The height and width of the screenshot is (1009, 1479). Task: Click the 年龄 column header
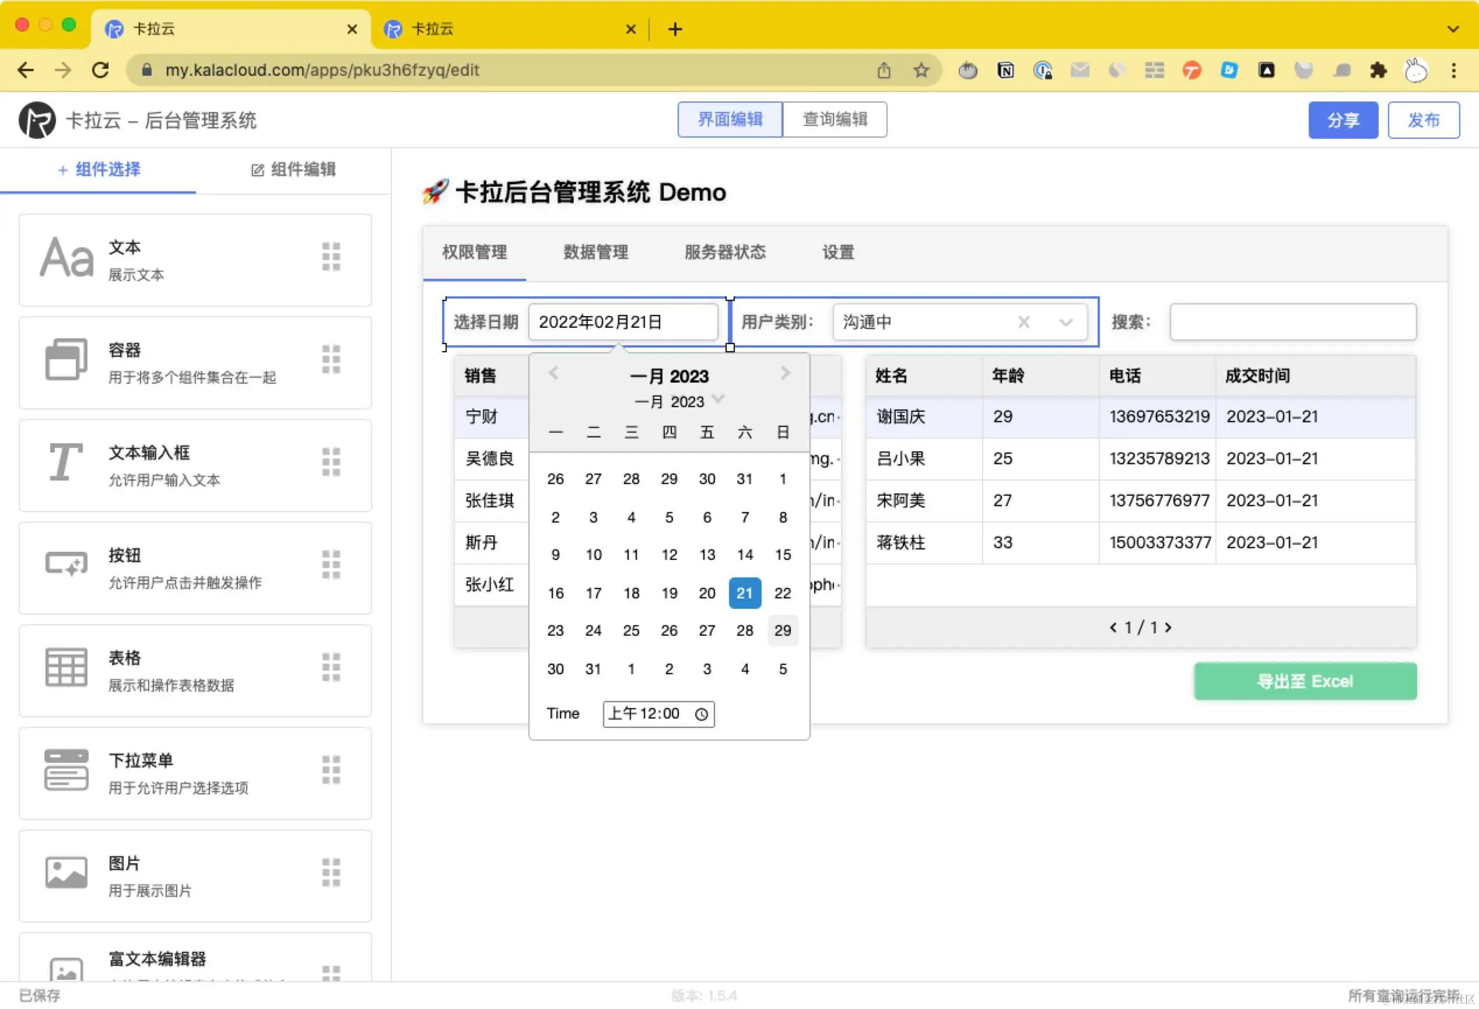pyautogui.click(x=1008, y=376)
